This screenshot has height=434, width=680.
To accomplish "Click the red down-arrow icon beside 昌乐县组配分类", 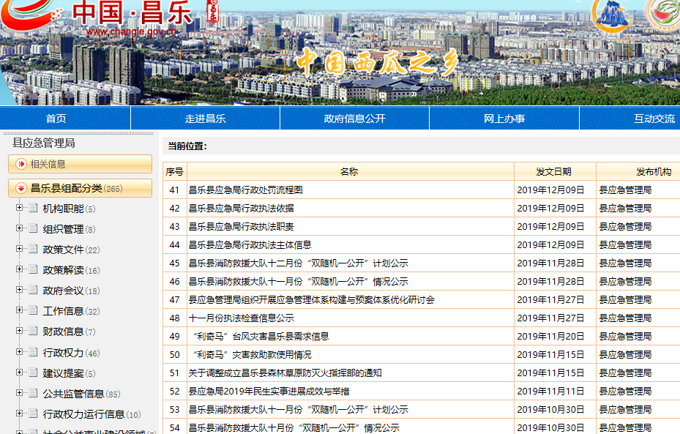I will [x=21, y=188].
